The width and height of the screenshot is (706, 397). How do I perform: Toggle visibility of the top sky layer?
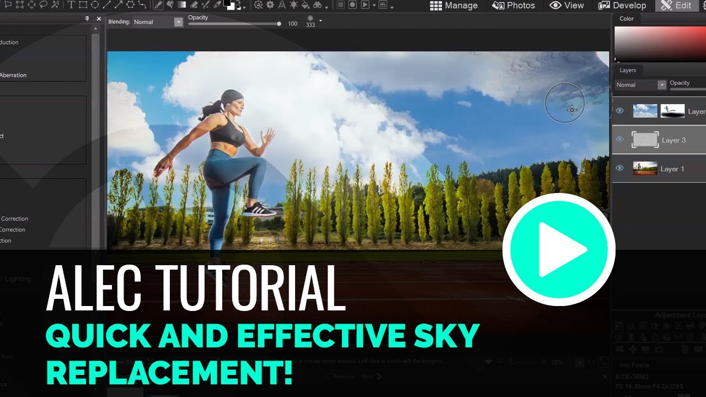(619, 111)
